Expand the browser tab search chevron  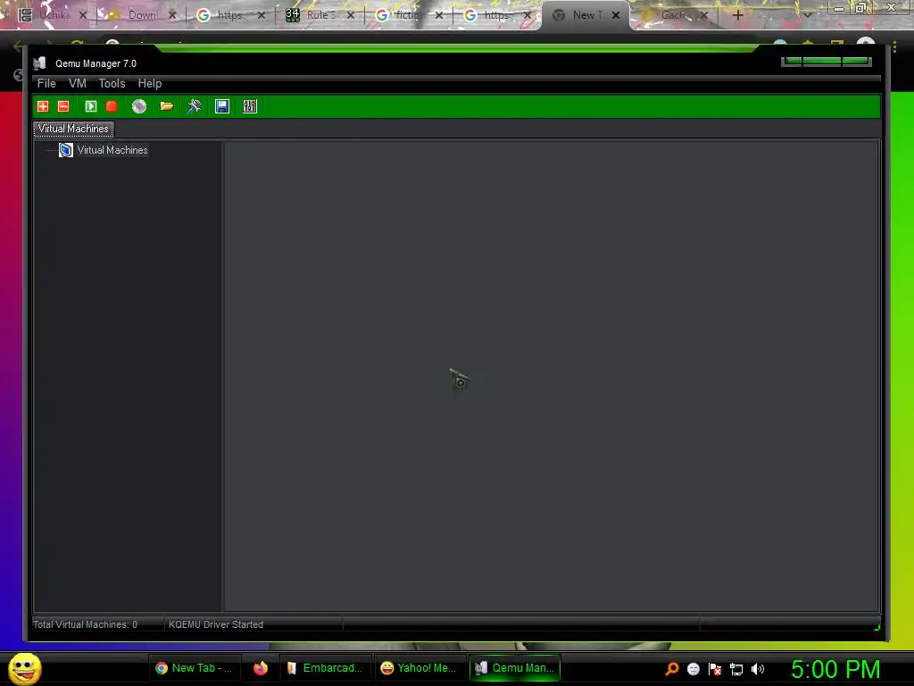[808, 15]
